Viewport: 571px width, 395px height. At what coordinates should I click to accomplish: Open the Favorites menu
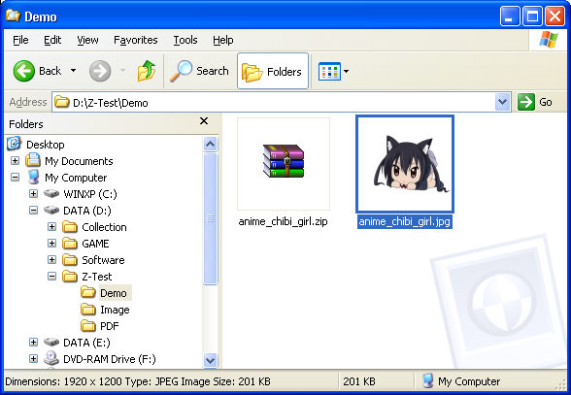tap(136, 40)
